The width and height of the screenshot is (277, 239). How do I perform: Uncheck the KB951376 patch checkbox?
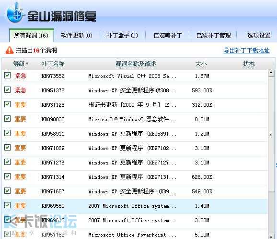(x=7, y=90)
